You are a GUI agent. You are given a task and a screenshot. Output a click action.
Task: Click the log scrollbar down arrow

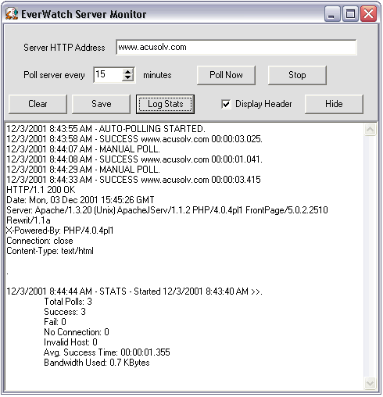coord(370,383)
